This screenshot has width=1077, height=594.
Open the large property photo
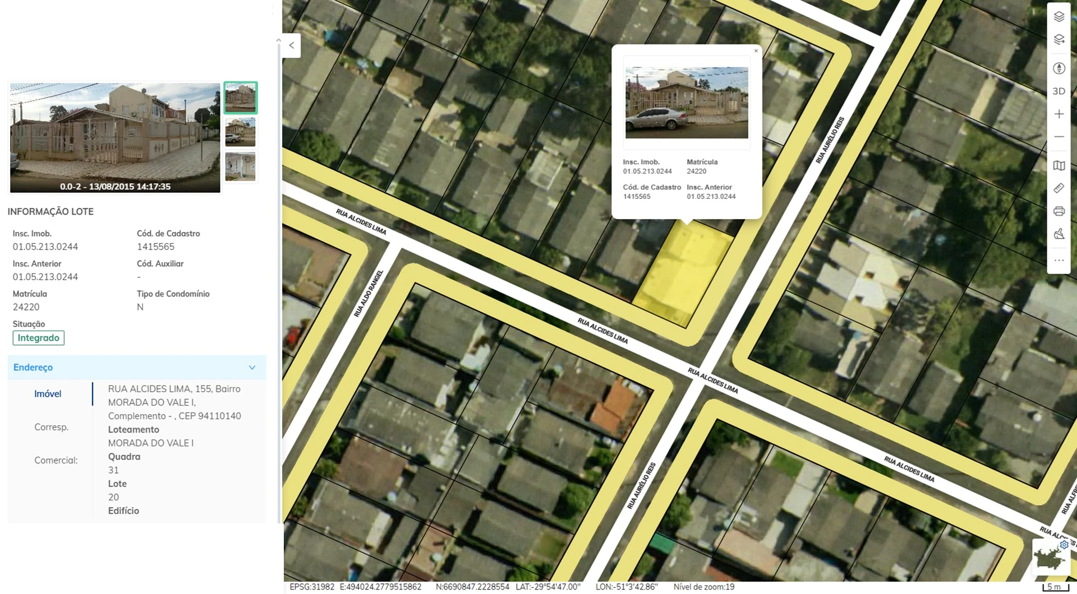tap(115, 138)
